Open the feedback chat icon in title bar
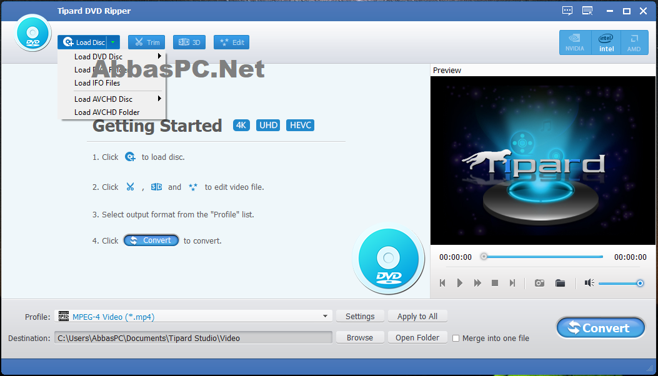 click(x=567, y=11)
